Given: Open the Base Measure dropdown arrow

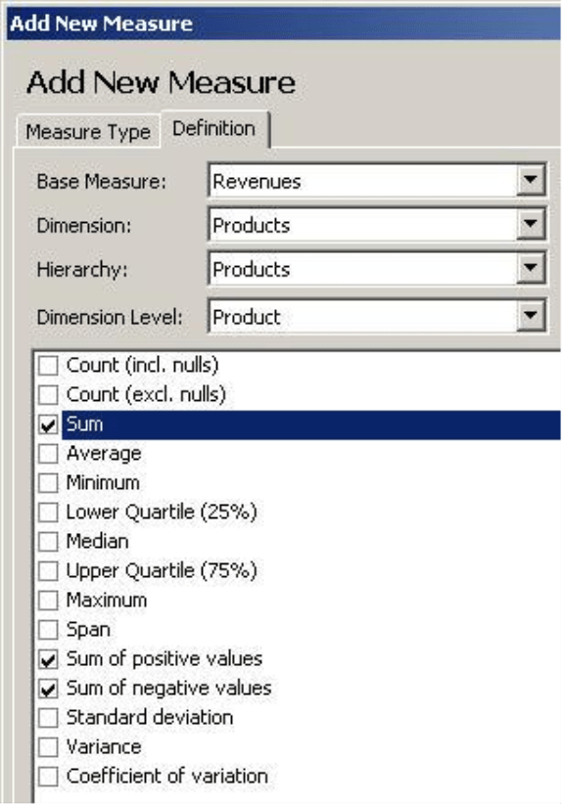Looking at the screenshot, I should (x=530, y=180).
